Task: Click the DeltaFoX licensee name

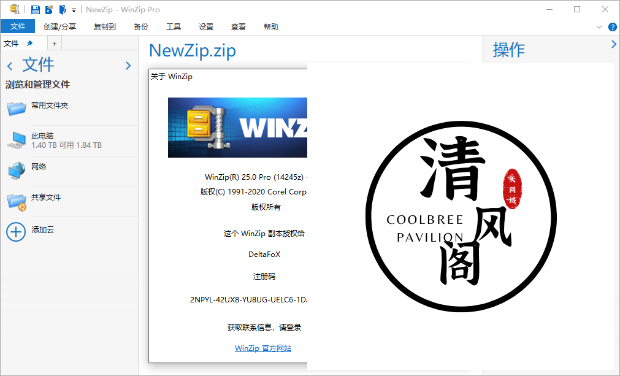Action: point(264,254)
